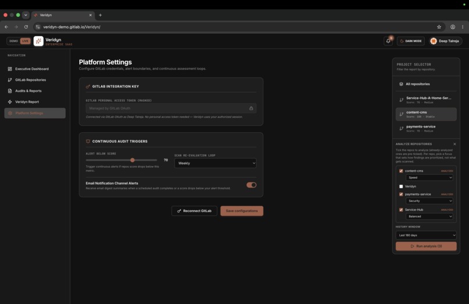Screen dimensions: 469x304
Task: Click the address bar URL
Action: tap(72, 27)
